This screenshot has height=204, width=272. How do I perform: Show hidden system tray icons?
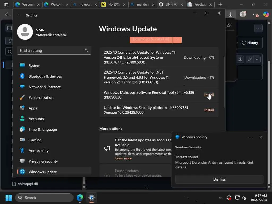point(220,198)
